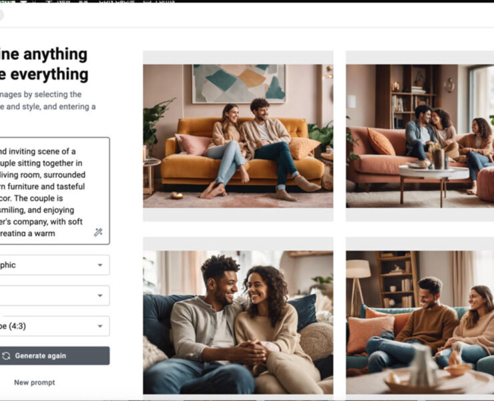Image resolution: width=494 pixels, height=401 pixels.
Task: Click the gray header strip above the yellow sofa image
Action: pyautogui.click(x=238, y=57)
